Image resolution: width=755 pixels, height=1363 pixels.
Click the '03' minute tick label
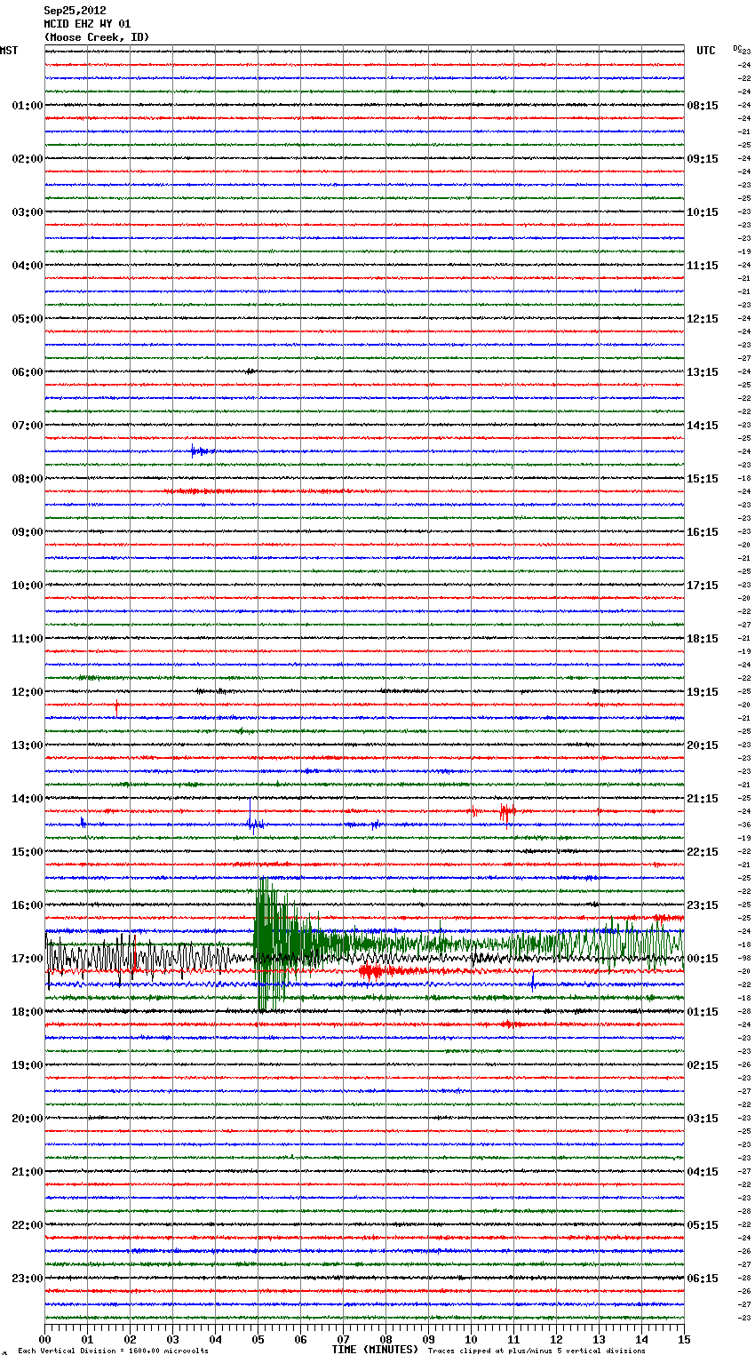(x=172, y=1339)
